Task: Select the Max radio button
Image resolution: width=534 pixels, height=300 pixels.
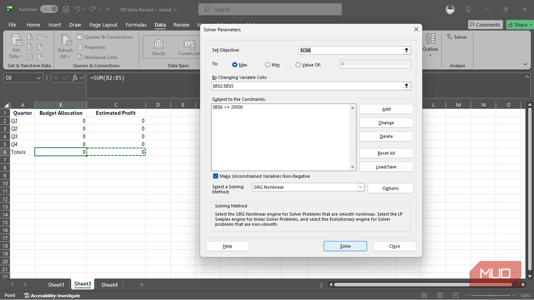Action: click(235, 65)
